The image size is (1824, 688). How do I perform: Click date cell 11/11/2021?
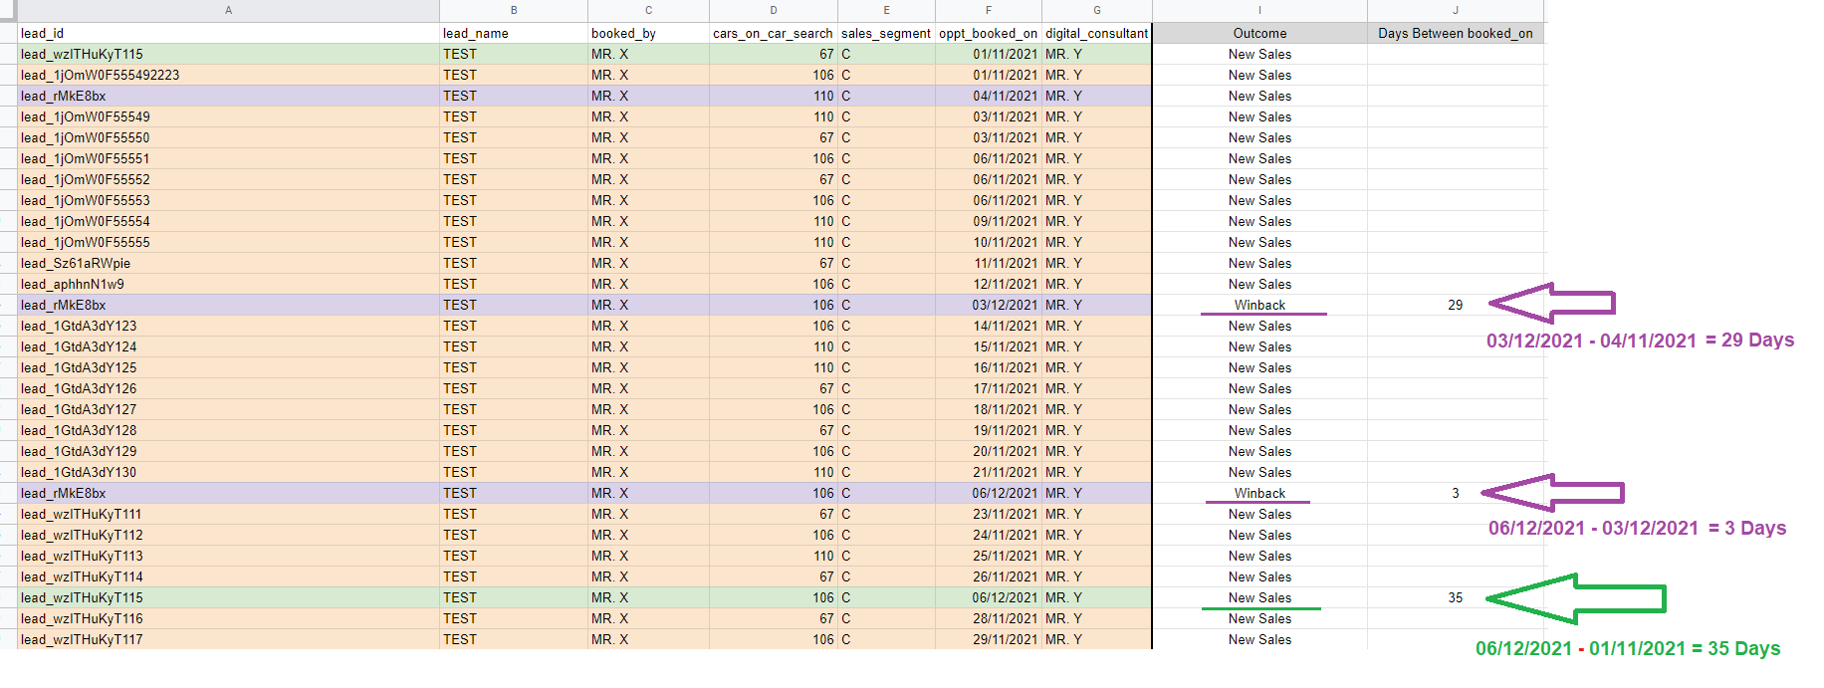click(x=989, y=263)
